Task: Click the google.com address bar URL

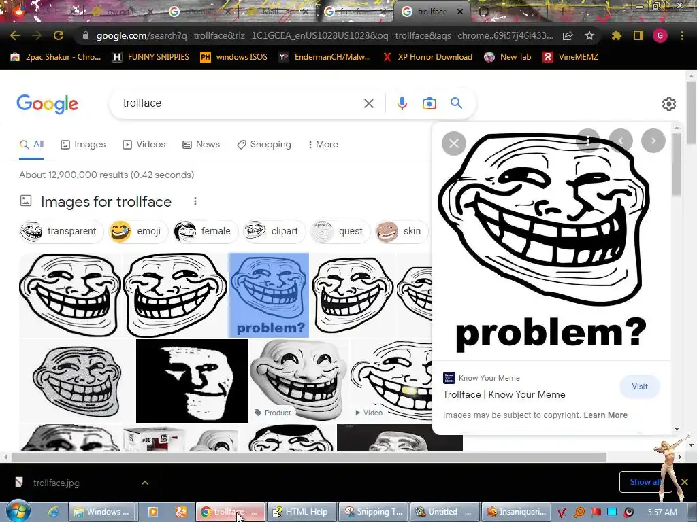Action: 325,35
